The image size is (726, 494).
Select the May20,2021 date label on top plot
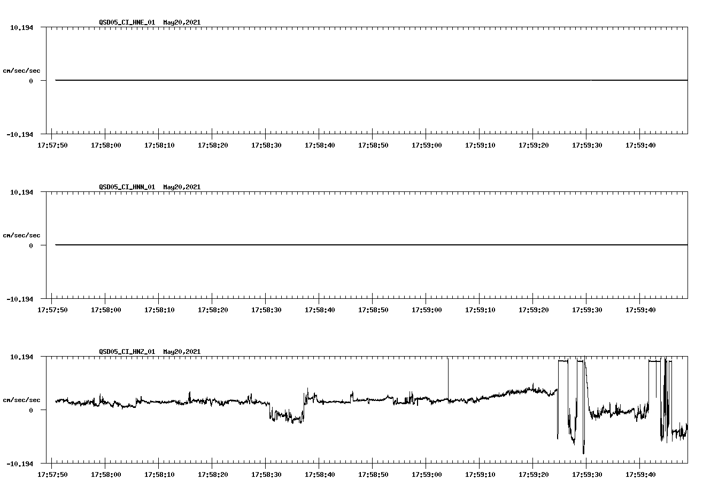click(182, 22)
